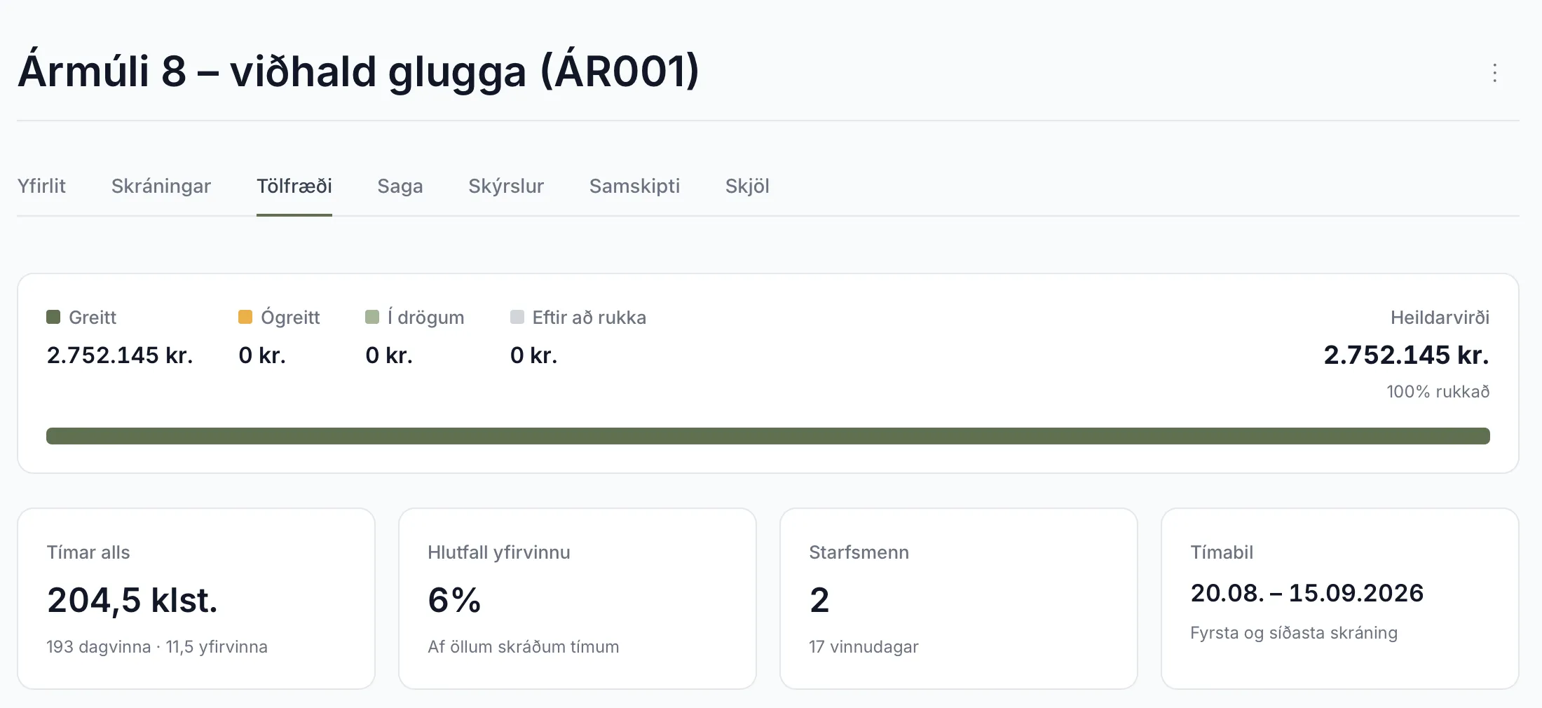Click the Tímar alls card label

88,552
